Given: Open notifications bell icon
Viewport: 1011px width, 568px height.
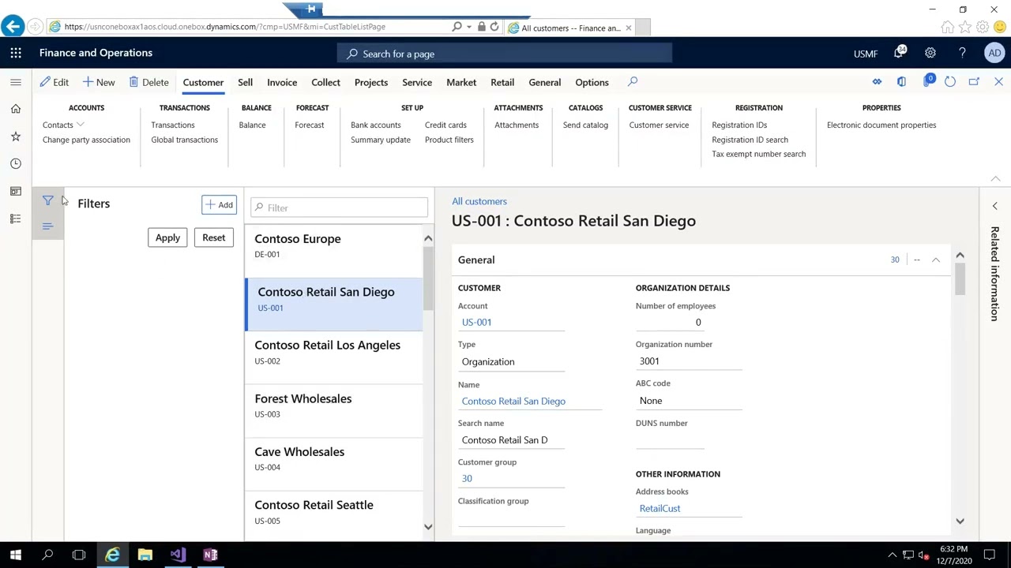Looking at the screenshot, I should (x=900, y=53).
